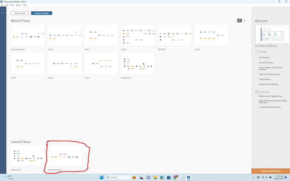Image resolution: width=290 pixels, height=181 pixels.
Task: Show hidden system tray icons chevron
Action: click(253, 178)
